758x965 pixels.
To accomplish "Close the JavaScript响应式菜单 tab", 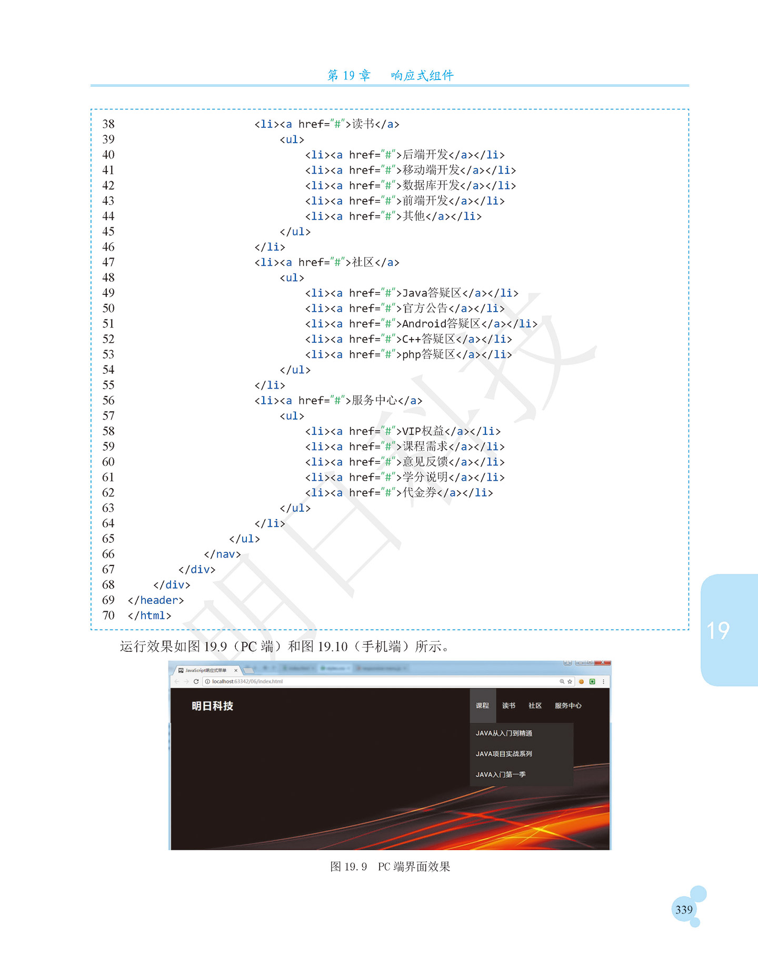I will tap(236, 670).
